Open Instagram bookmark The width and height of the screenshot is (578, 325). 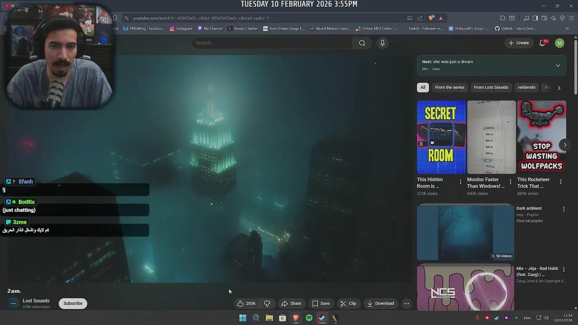(x=181, y=28)
